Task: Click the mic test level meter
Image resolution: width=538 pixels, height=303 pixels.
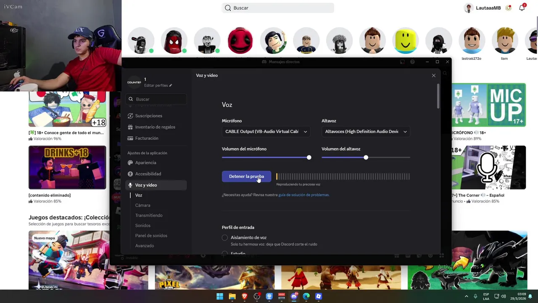Action: click(343, 176)
